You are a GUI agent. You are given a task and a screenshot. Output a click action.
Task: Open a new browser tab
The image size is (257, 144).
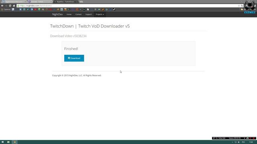click(81, 2)
